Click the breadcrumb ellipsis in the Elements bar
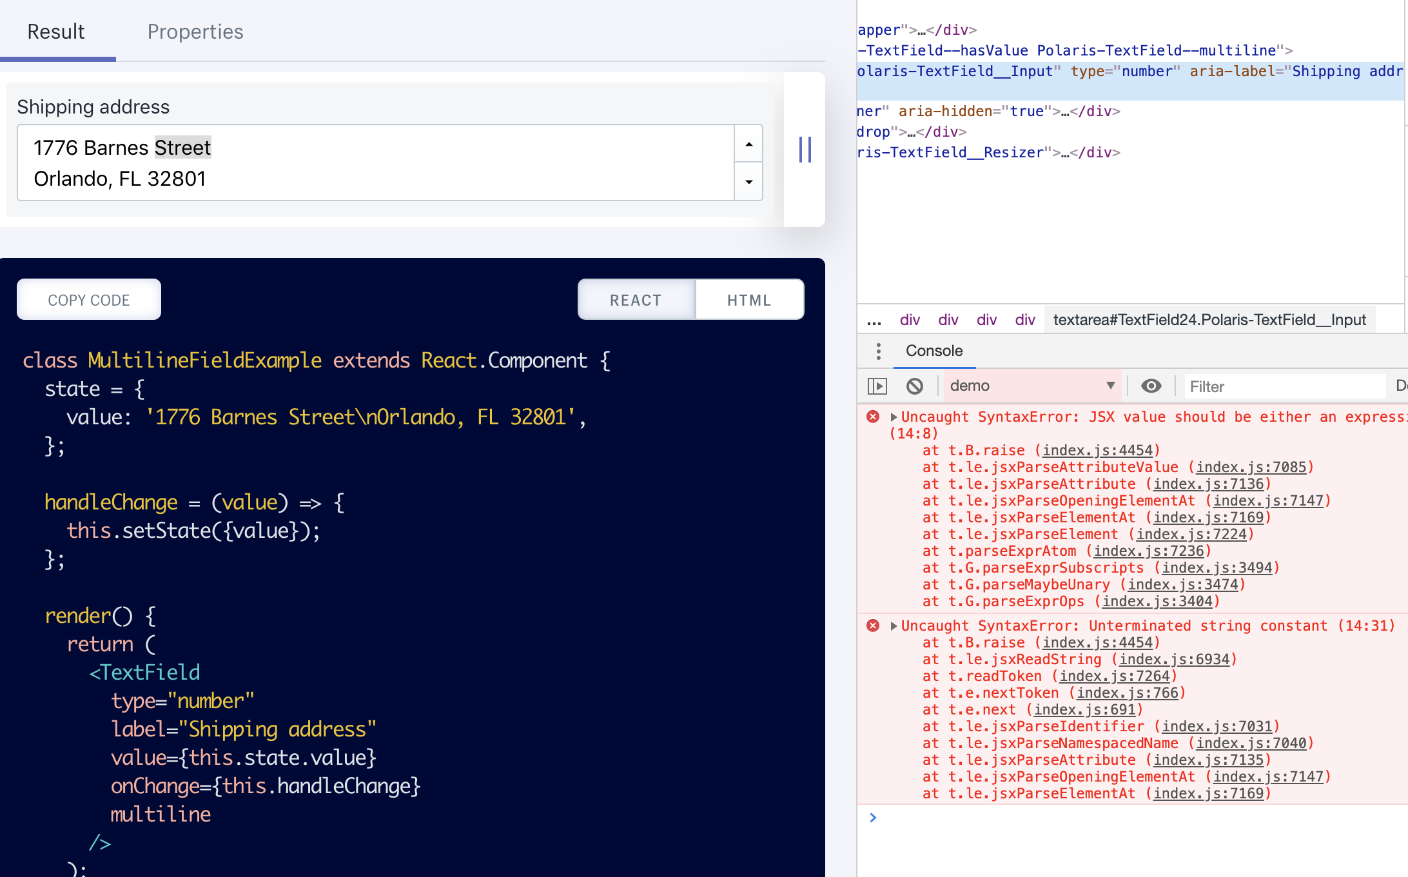Screen dimensions: 1408x877 coord(874,319)
